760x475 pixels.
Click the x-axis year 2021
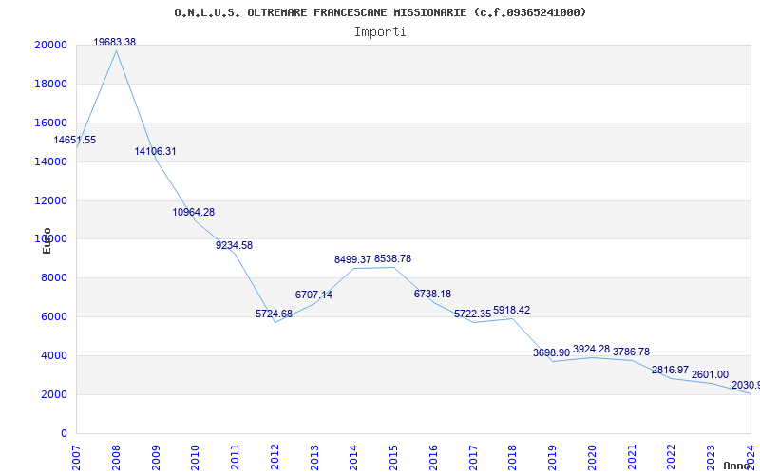click(x=632, y=457)
